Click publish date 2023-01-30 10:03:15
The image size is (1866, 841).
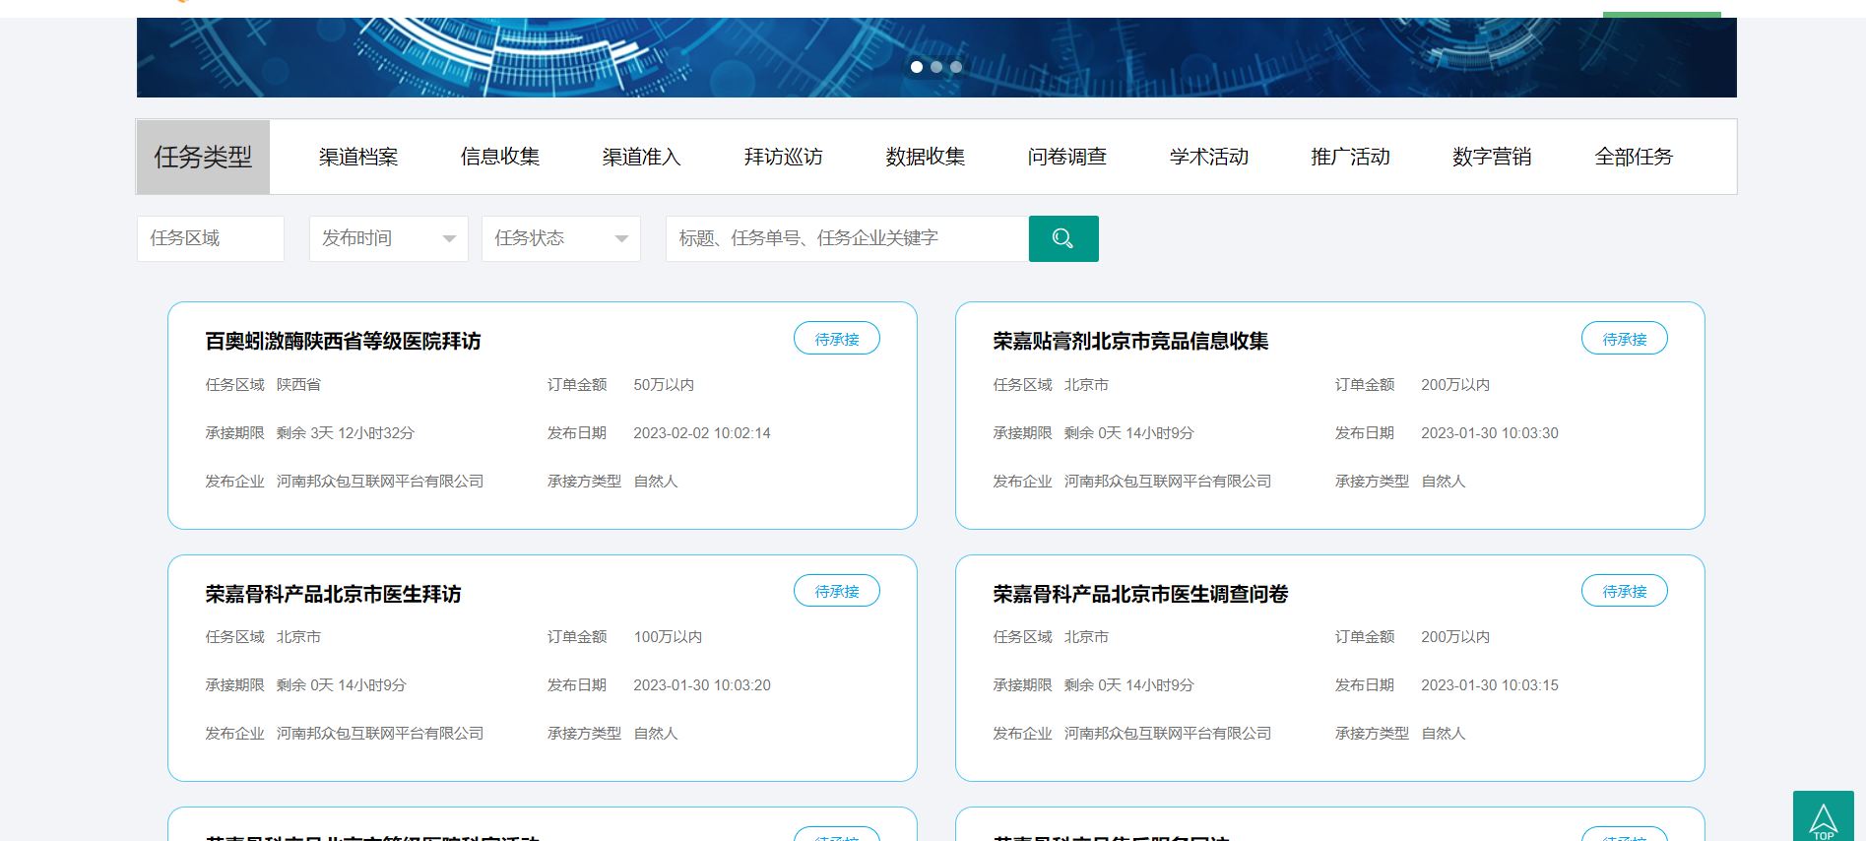pyautogui.click(x=1490, y=685)
